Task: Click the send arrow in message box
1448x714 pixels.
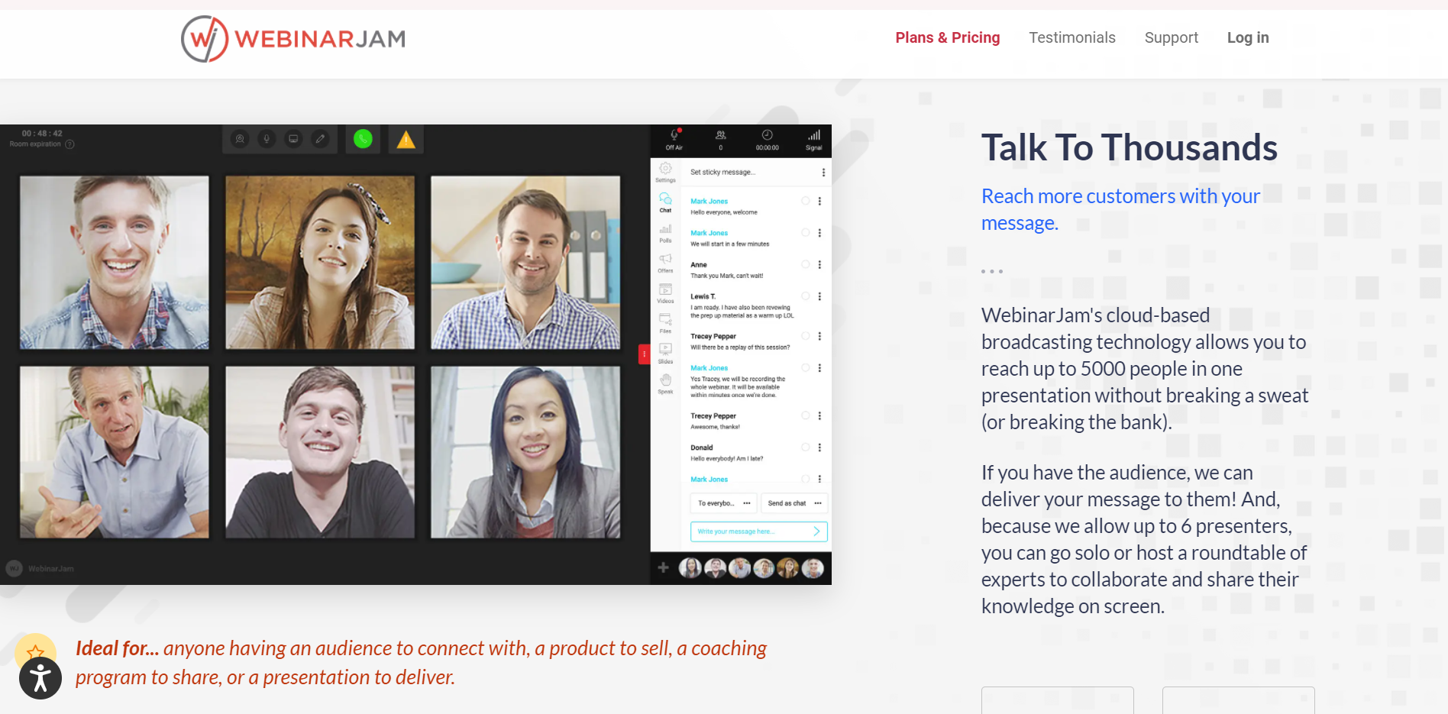Action: 816,531
